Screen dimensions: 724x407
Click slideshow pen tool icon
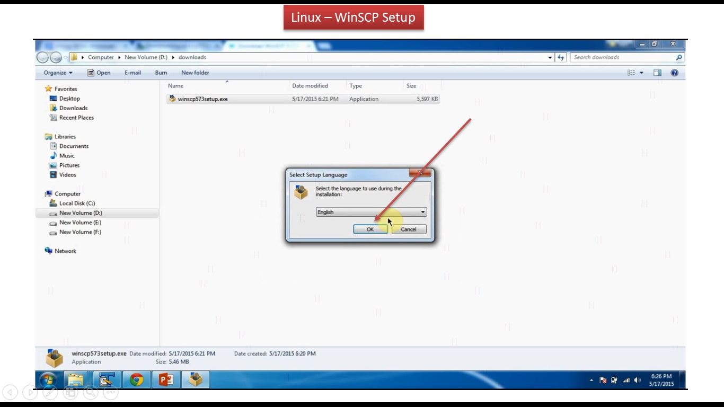pyautogui.click(x=50, y=392)
